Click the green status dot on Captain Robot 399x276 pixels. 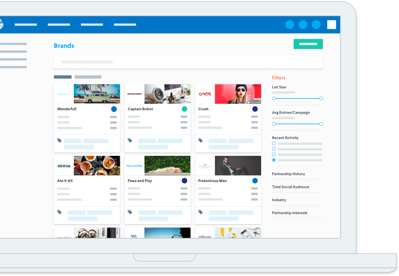(184, 109)
